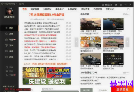Open hot post 坦克盒子已更新，亮瞎眼
This screenshot has height=92, width=138.
91,84
